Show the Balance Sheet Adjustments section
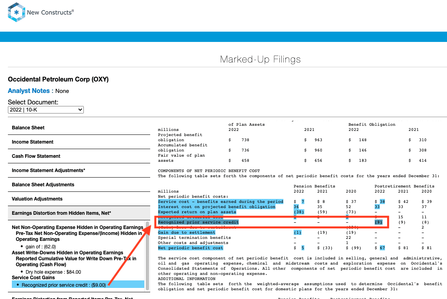This screenshot has width=447, height=299. point(79,185)
